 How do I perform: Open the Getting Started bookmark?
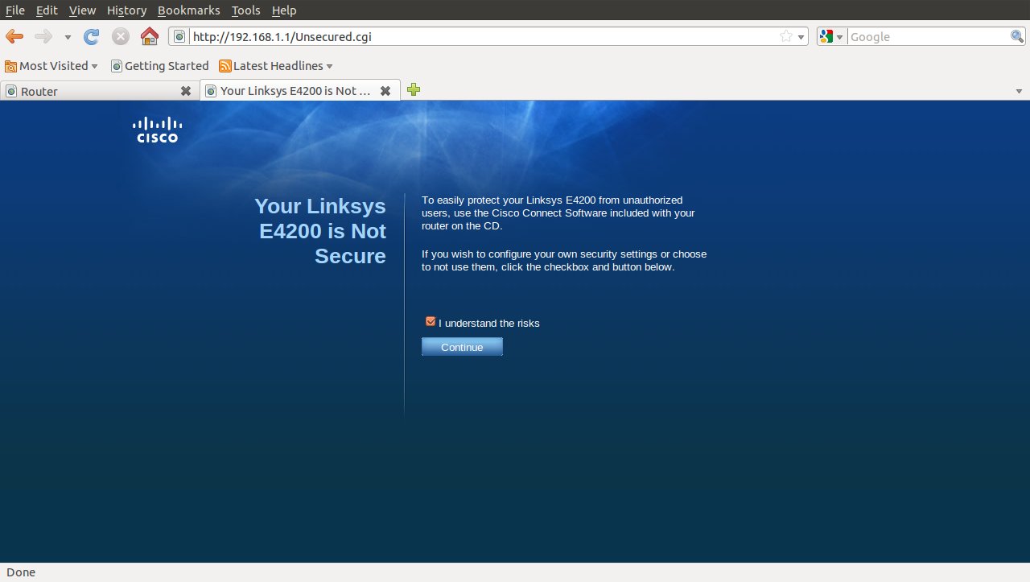tap(159, 66)
